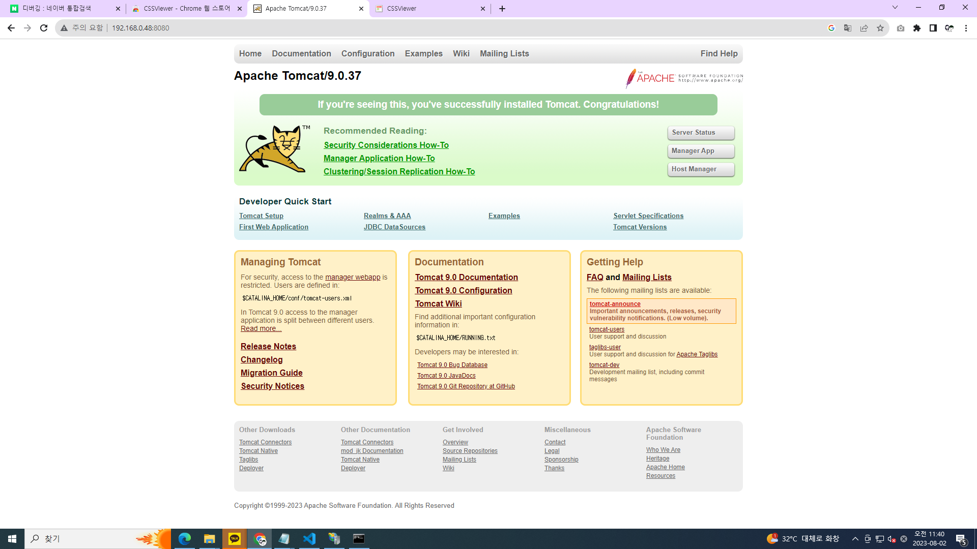
Task: Click the Chrome reload page icon
Action: 44,28
